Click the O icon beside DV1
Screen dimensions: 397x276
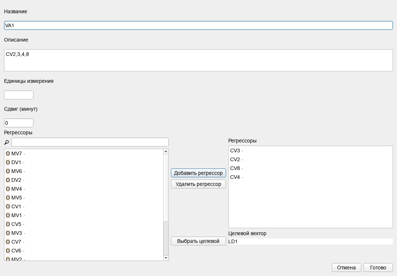coord(8,162)
